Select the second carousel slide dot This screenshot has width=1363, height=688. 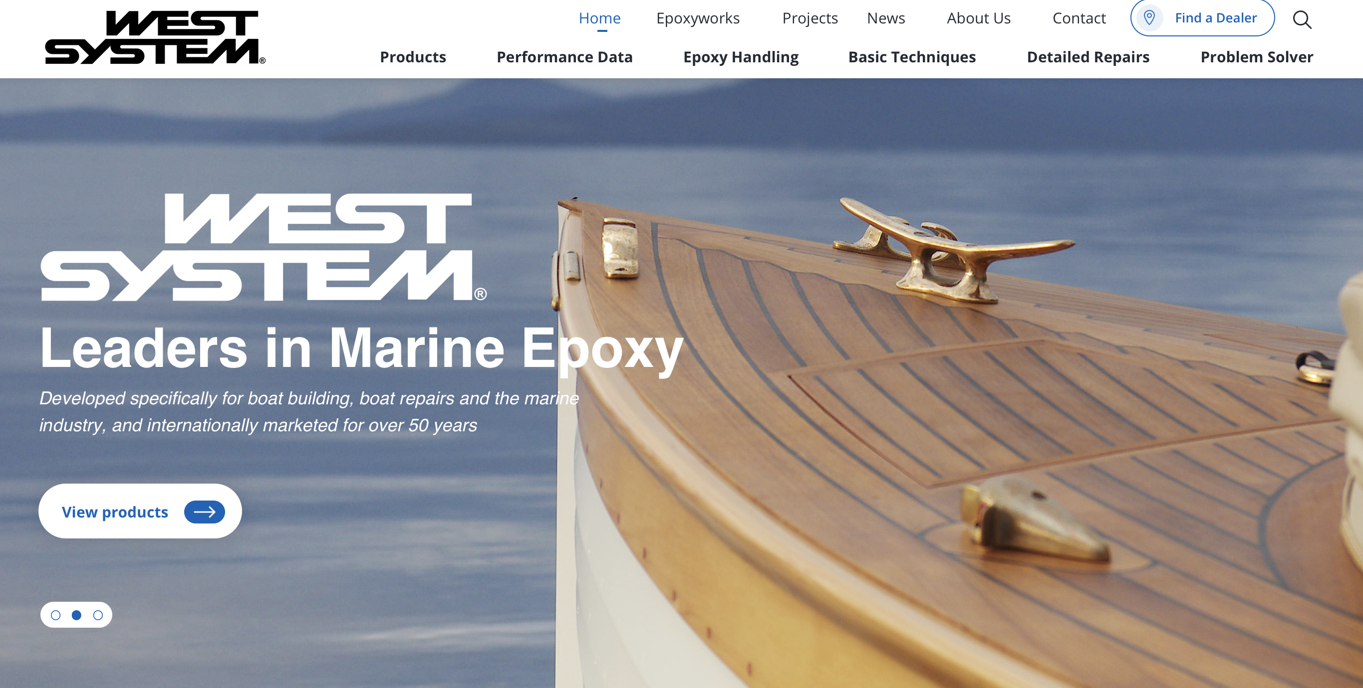(77, 615)
